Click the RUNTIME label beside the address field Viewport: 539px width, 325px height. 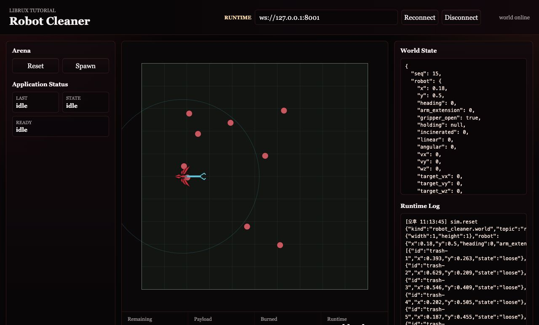(x=238, y=18)
